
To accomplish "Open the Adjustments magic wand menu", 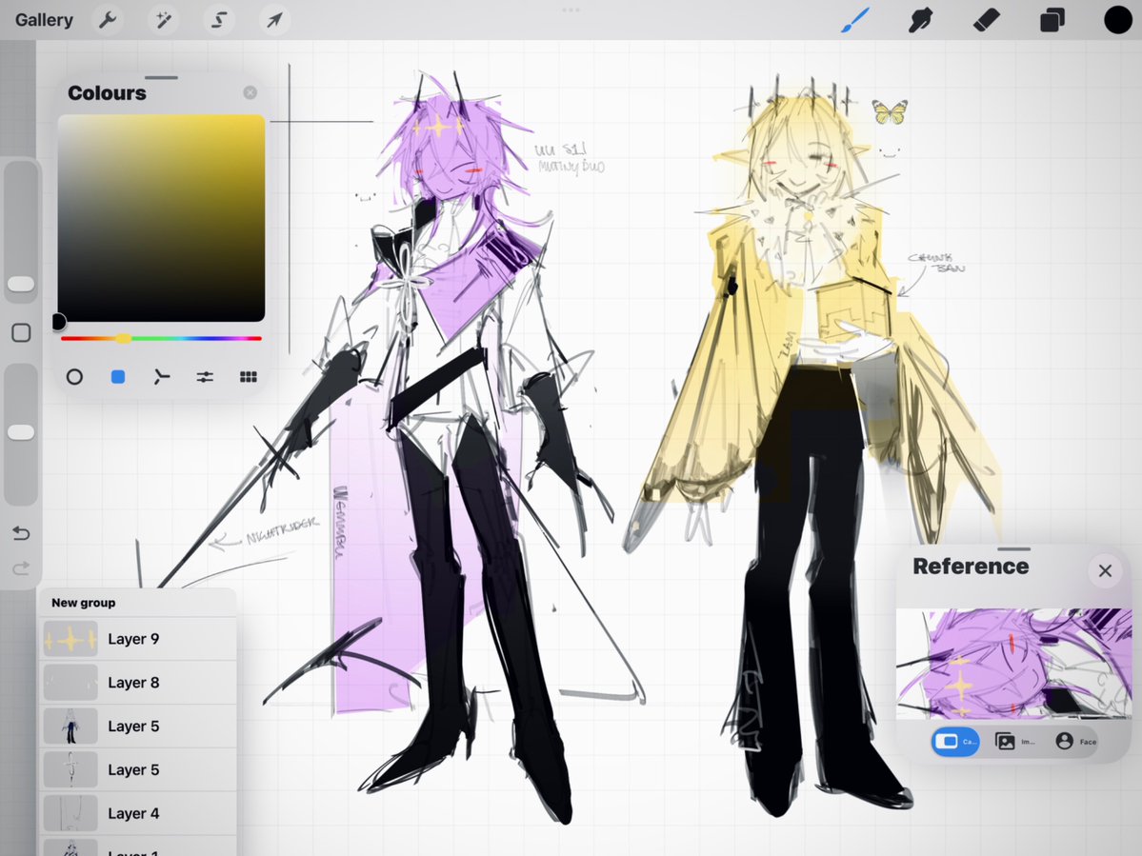I will click(x=163, y=20).
